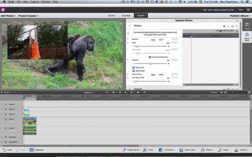Click the Rotate Left icon

pyautogui.click(x=134, y=68)
